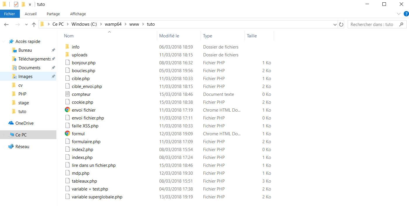Sort files by the Modifié le column
The image size is (409, 206).
(x=169, y=36)
